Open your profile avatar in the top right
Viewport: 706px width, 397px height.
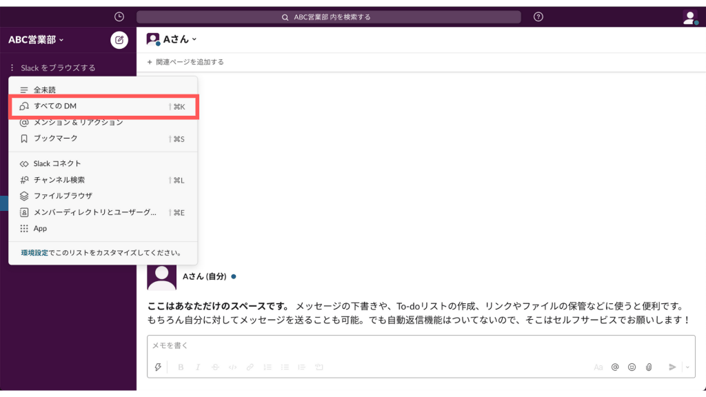pyautogui.click(x=689, y=19)
